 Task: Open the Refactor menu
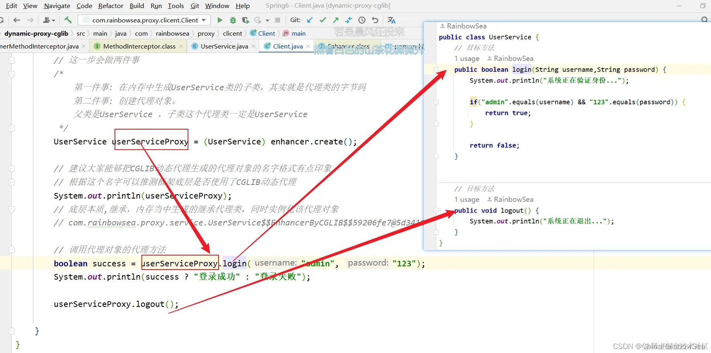pos(111,6)
